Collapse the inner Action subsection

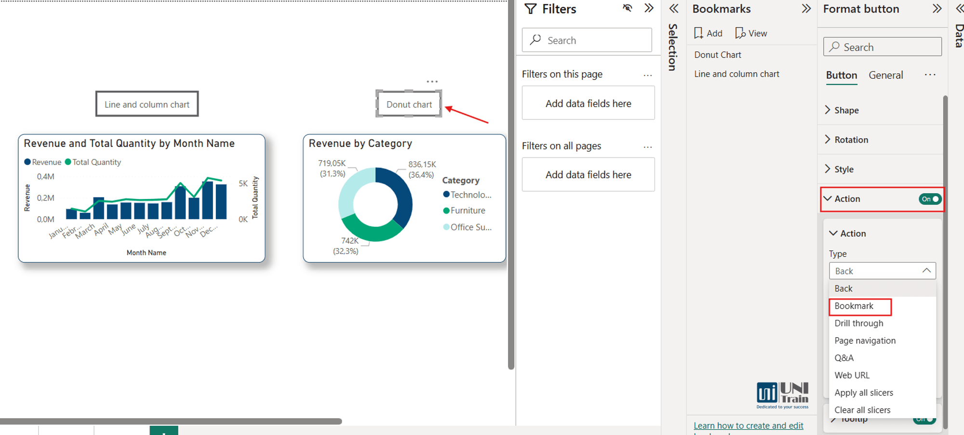click(x=848, y=234)
